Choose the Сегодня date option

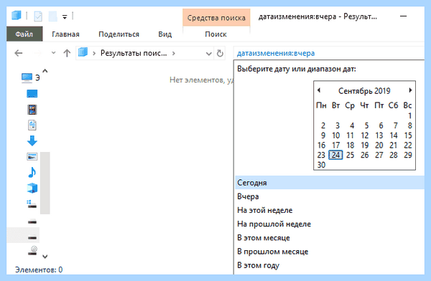pyautogui.click(x=329, y=183)
